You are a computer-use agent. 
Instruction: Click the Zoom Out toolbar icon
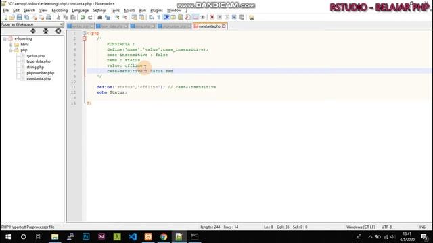coord(124,18)
